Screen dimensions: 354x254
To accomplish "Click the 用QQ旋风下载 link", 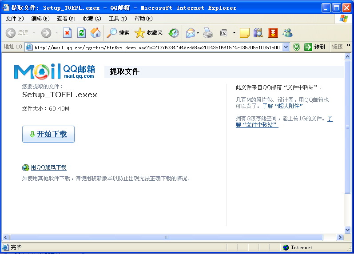I will (48, 167).
